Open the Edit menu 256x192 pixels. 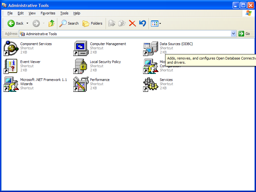coord(20,13)
